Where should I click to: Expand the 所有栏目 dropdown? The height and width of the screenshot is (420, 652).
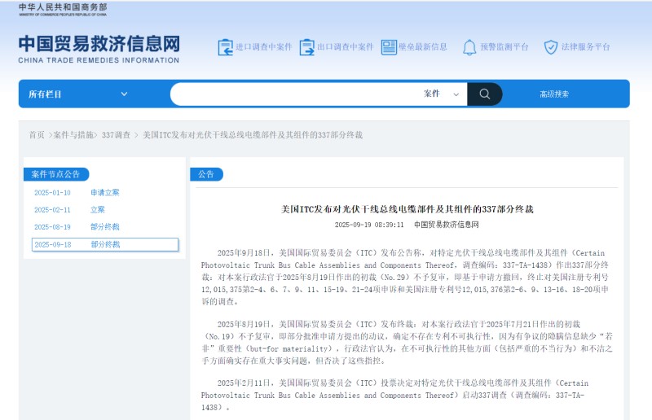77,94
